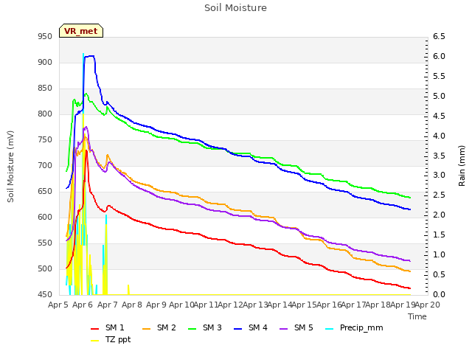The image size is (472, 354).
Task: Click the 500 left axis tick label
Action: pos(45,268)
